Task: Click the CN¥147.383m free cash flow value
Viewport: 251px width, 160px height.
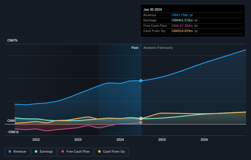Action: pos(182,26)
